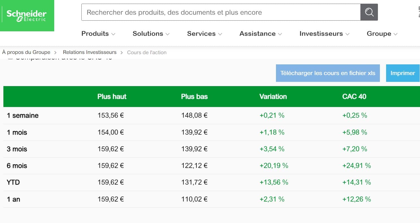The image size is (420, 223).
Task: Select the 1 an row label
Action: 14,199
